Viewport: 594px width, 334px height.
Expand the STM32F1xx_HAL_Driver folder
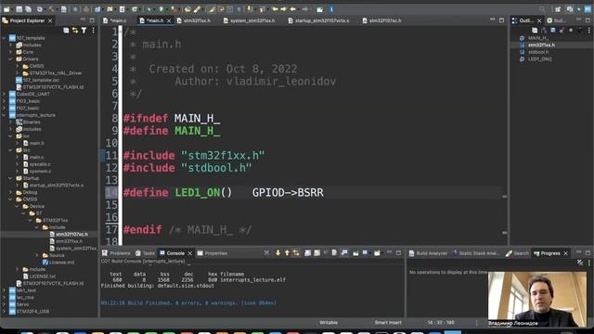(x=18, y=73)
